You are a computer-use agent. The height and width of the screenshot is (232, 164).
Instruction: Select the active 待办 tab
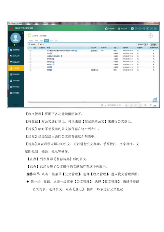point(47,41)
